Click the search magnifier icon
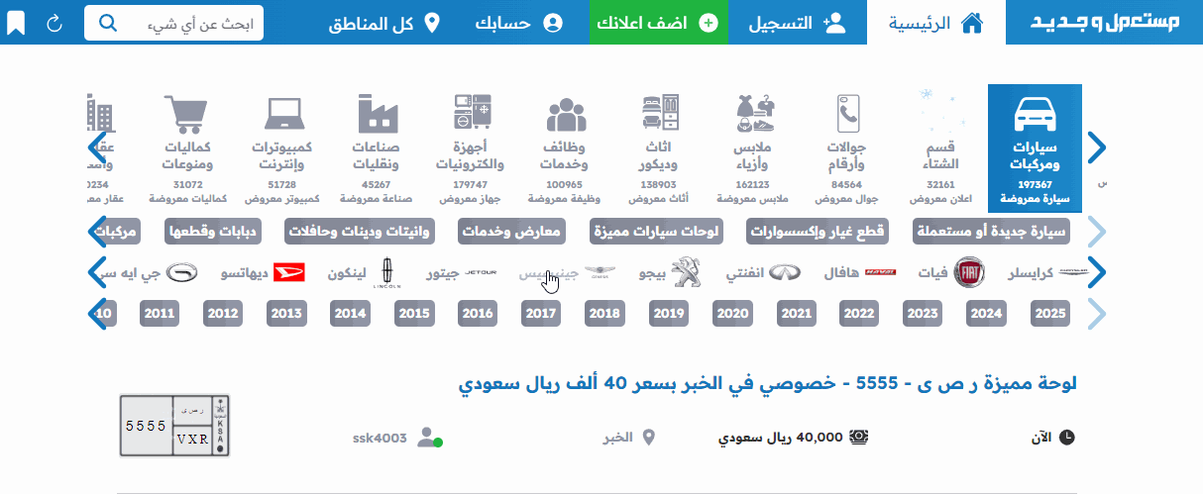Viewport: 1203px width, 494px height. (108, 23)
